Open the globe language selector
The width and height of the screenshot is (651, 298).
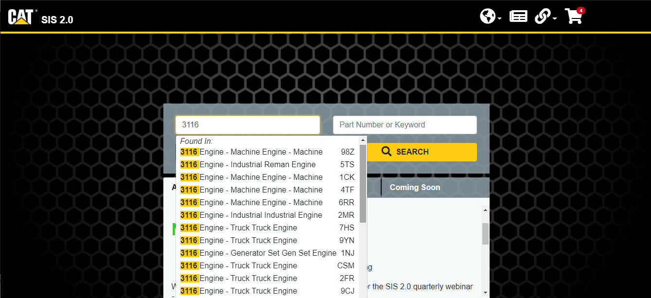(487, 17)
